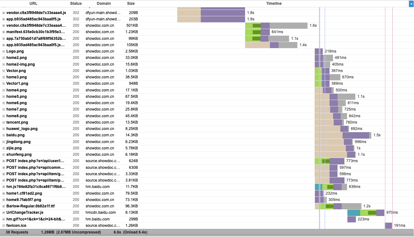Sort requests by the Status column
The image size is (414, 237).
(76, 4)
